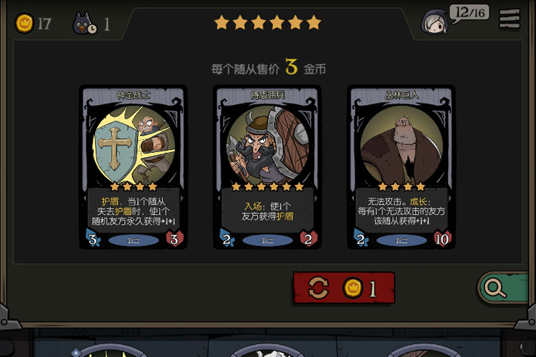Tap the 12/16 speech bubble counter
Screen dimensions: 536x357
click(x=470, y=14)
